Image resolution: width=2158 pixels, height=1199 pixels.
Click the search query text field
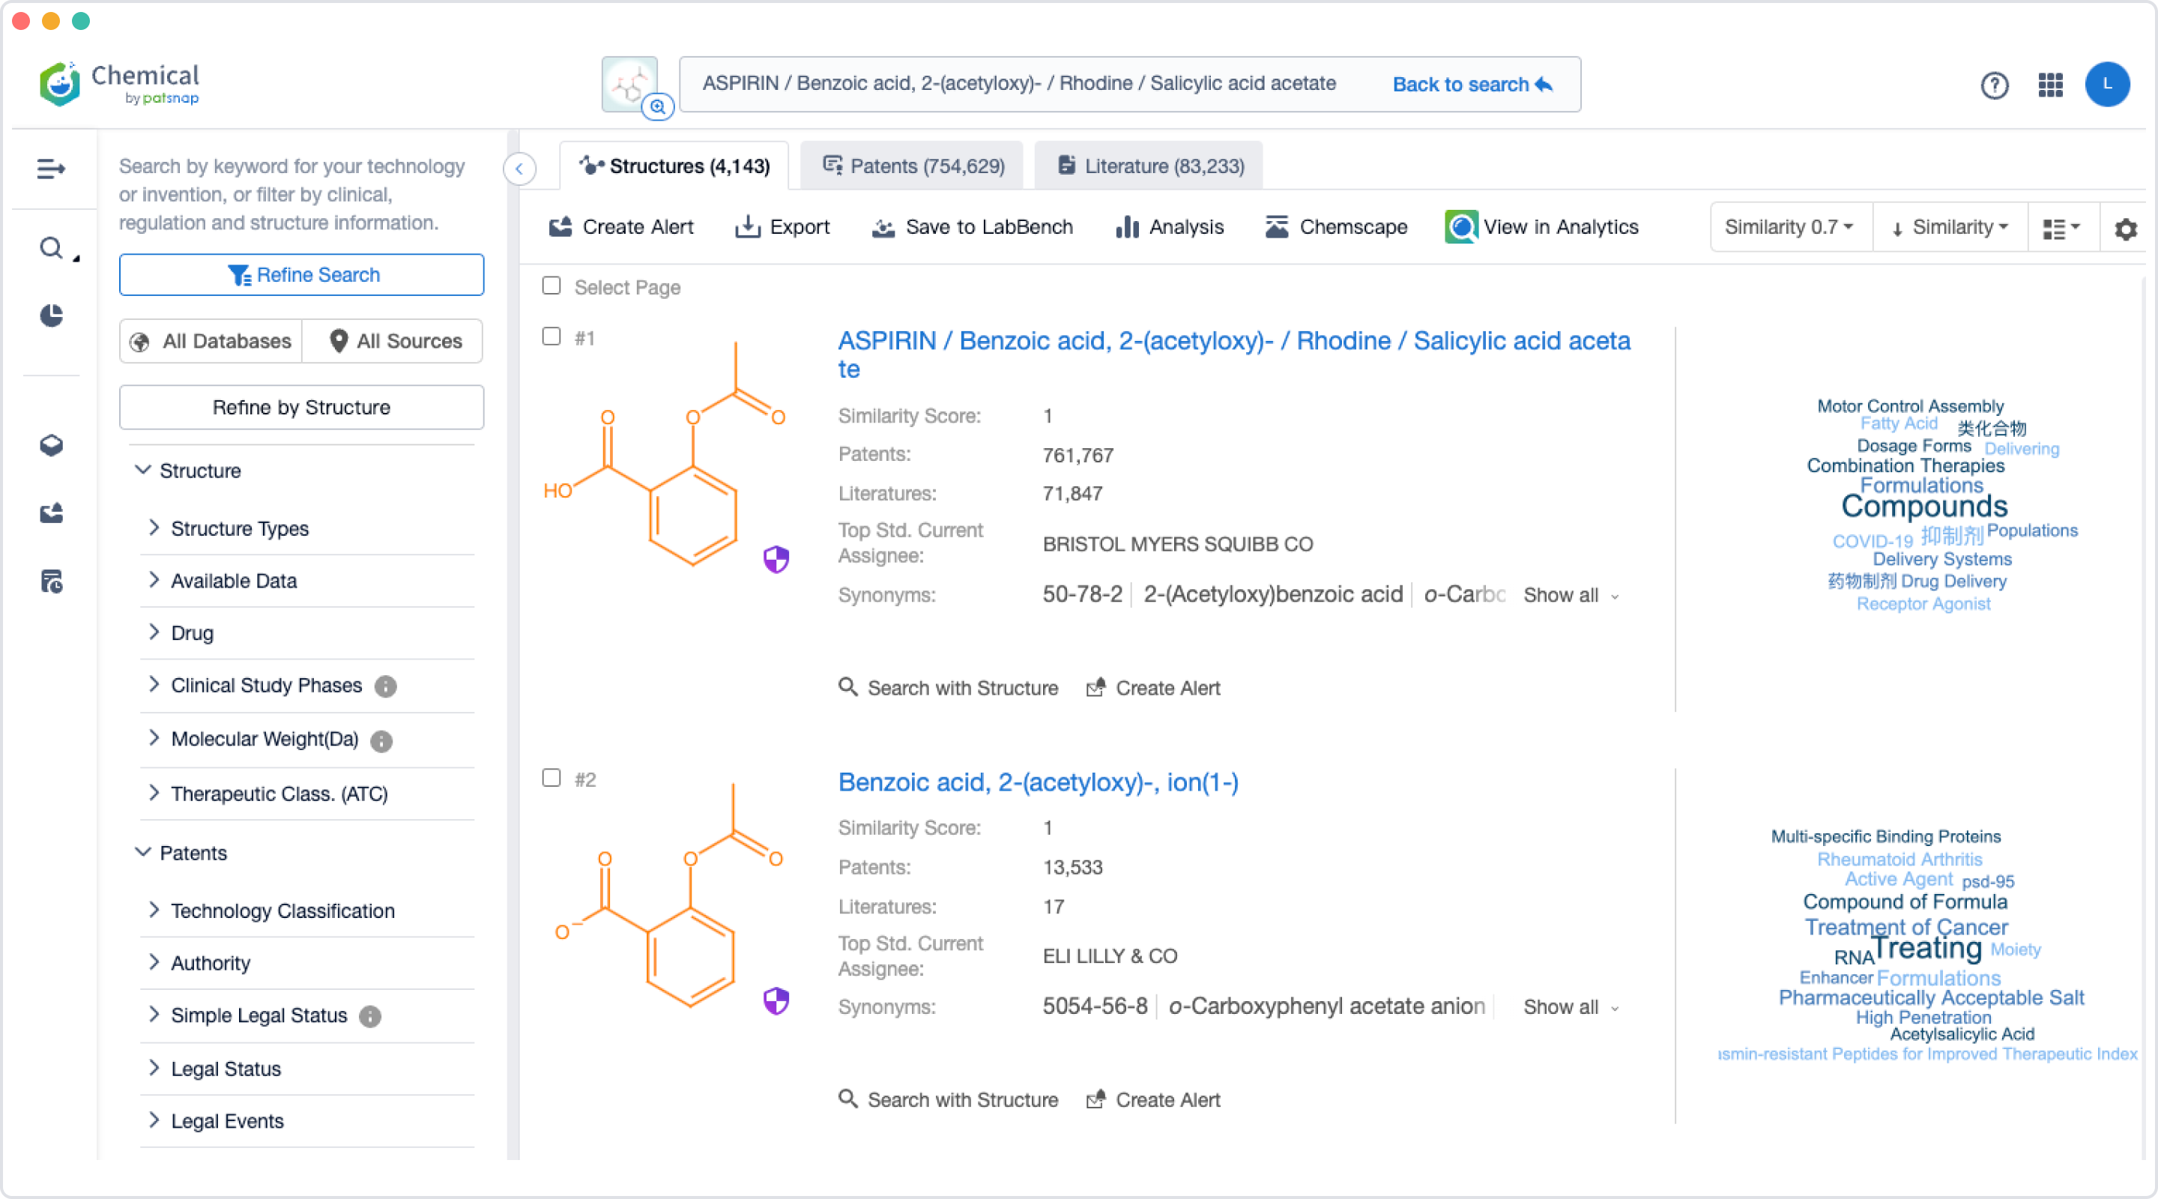pos(1018,84)
